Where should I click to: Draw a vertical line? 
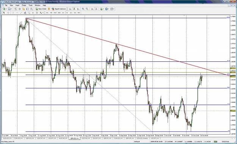[x=13, y=13]
